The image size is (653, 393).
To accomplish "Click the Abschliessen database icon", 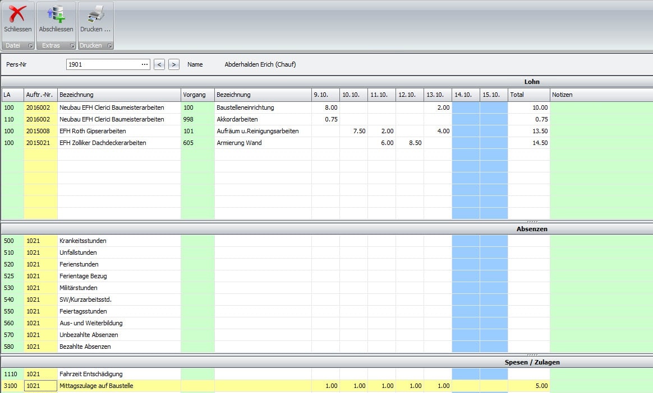I will [56, 13].
